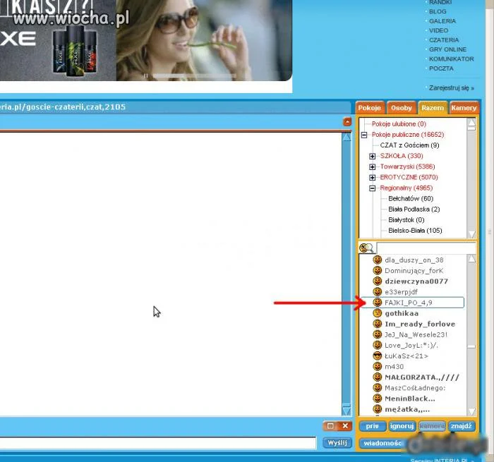The height and width of the screenshot is (462, 494).
Task: Click smiley icon next to mężatka
Action: (377, 409)
